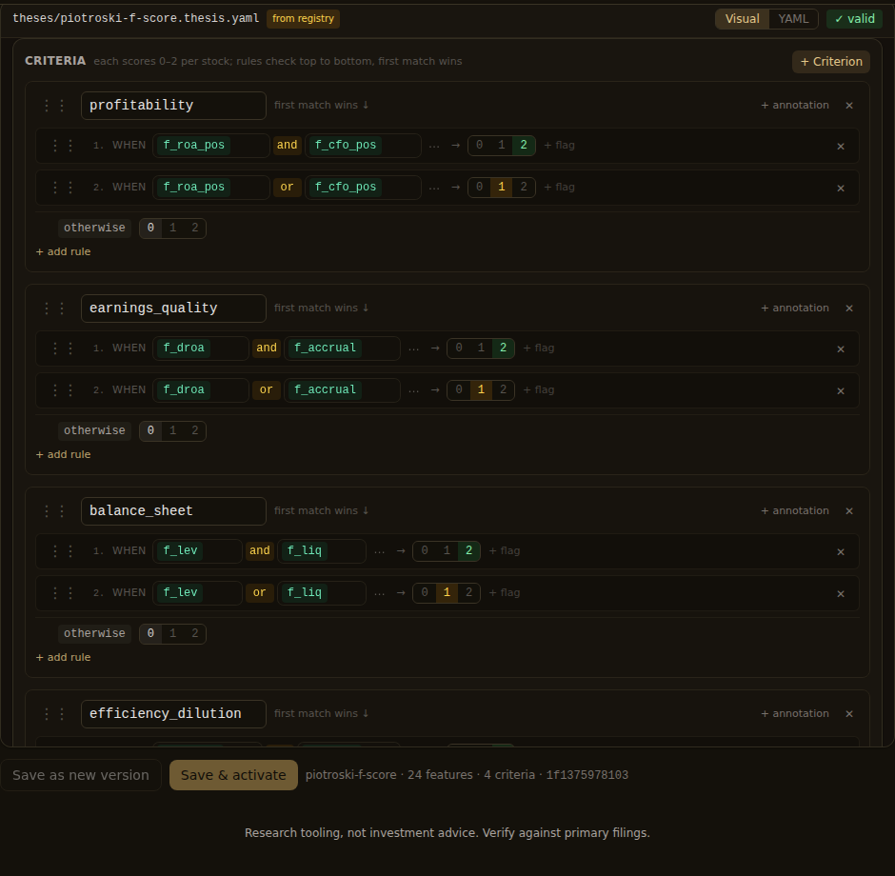Image resolution: width=895 pixels, height=876 pixels.
Task: Grab the drag handle of the balance_sheet criterion
Action: pyautogui.click(x=54, y=510)
